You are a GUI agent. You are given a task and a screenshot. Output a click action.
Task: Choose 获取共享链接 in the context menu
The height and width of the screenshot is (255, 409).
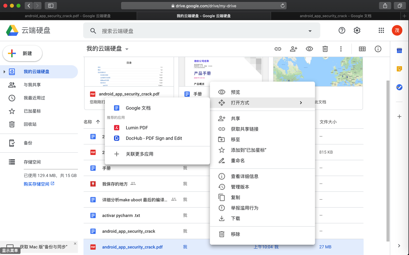click(x=262, y=129)
